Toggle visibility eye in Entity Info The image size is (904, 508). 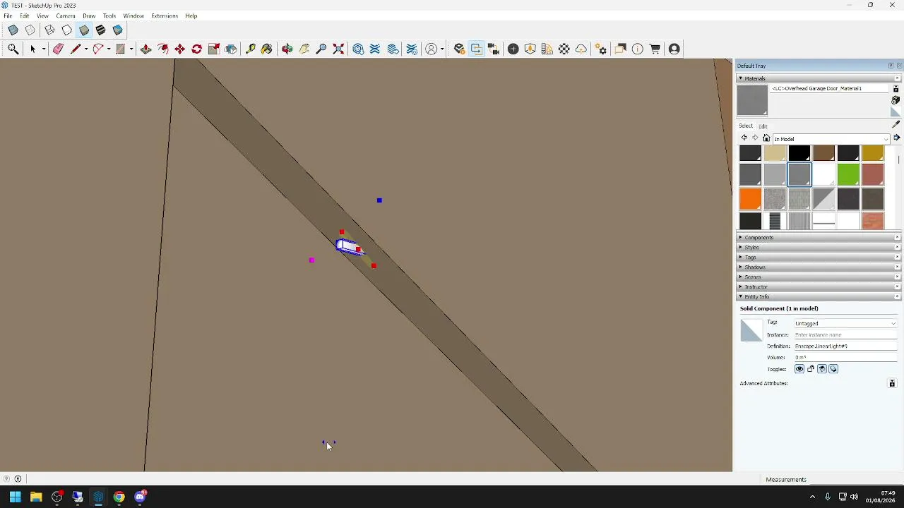click(799, 369)
